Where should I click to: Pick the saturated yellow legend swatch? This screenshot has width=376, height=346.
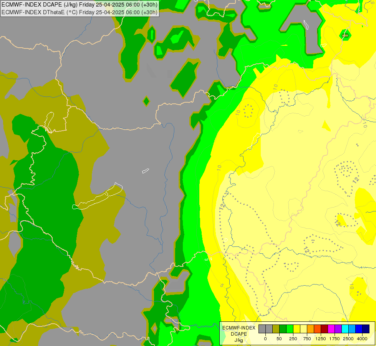tap(297, 329)
